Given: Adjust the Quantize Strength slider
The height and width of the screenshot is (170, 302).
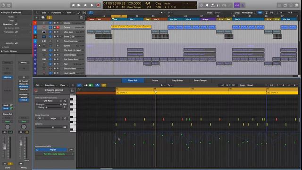Looking at the screenshot, I should point(53,104).
